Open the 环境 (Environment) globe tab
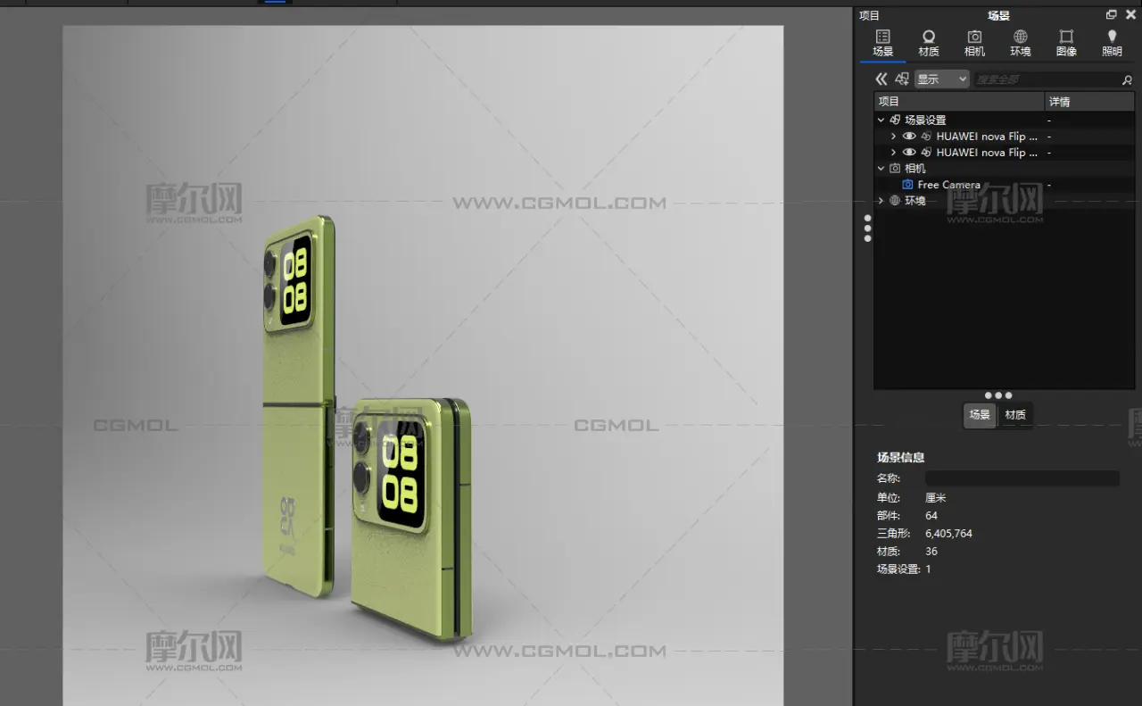The image size is (1142, 706). (x=1020, y=42)
